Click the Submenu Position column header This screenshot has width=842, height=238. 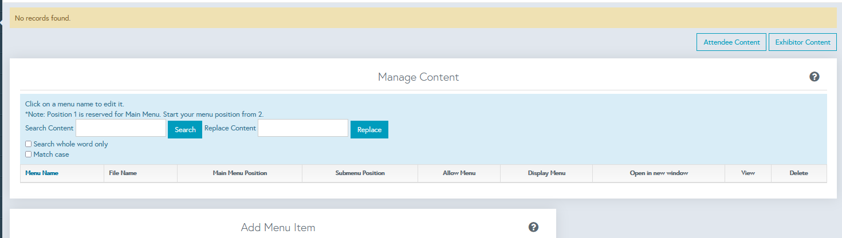[x=360, y=173]
